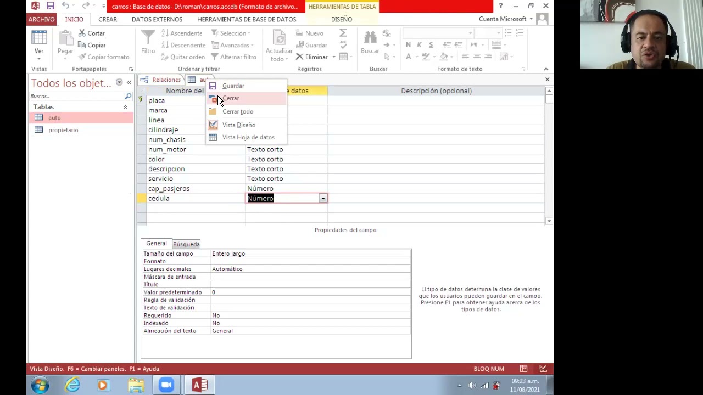Image resolution: width=703 pixels, height=395 pixels.
Task: Open Internet Explorer from the taskbar
Action: click(x=72, y=385)
